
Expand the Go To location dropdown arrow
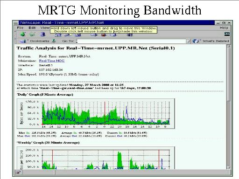click(189, 41)
